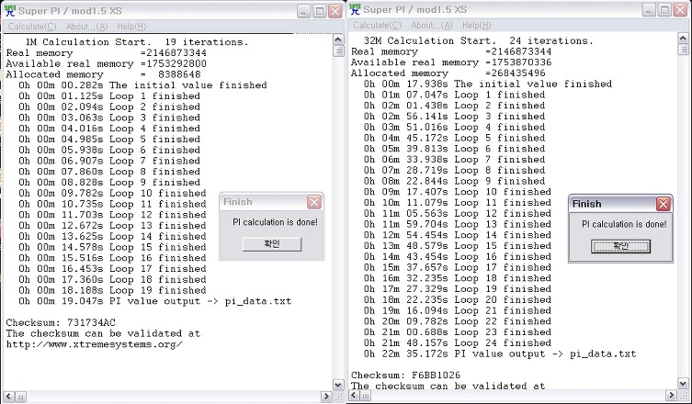This screenshot has height=404, width=692.
Task: Click 'Real memory =2146873344' in the 1M window
Action: (x=107, y=53)
